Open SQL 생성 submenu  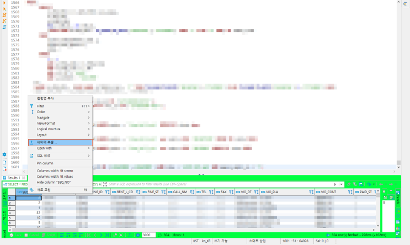tap(60, 156)
